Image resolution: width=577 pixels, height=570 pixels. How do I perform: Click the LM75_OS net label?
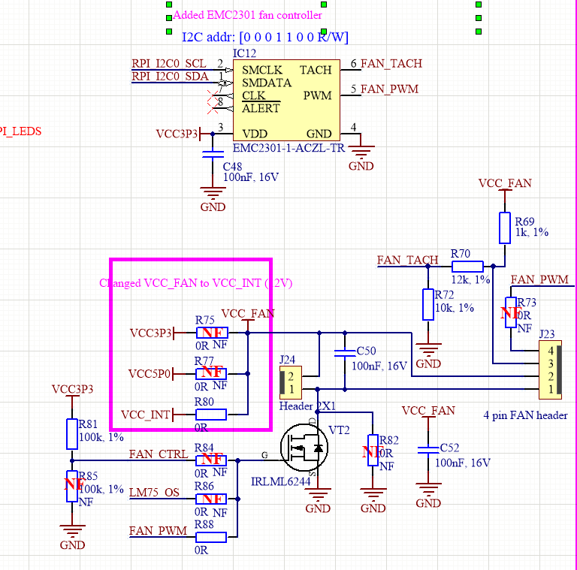[x=154, y=493]
